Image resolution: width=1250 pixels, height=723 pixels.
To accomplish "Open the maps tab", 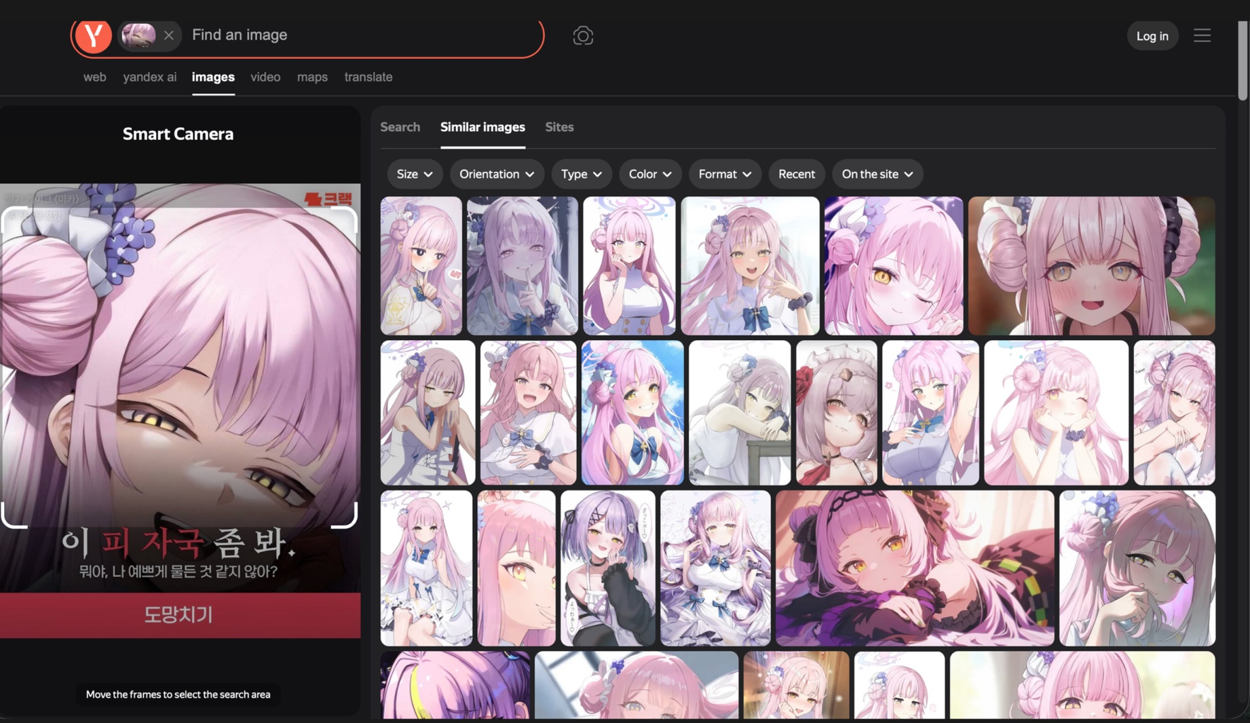I will tap(312, 77).
